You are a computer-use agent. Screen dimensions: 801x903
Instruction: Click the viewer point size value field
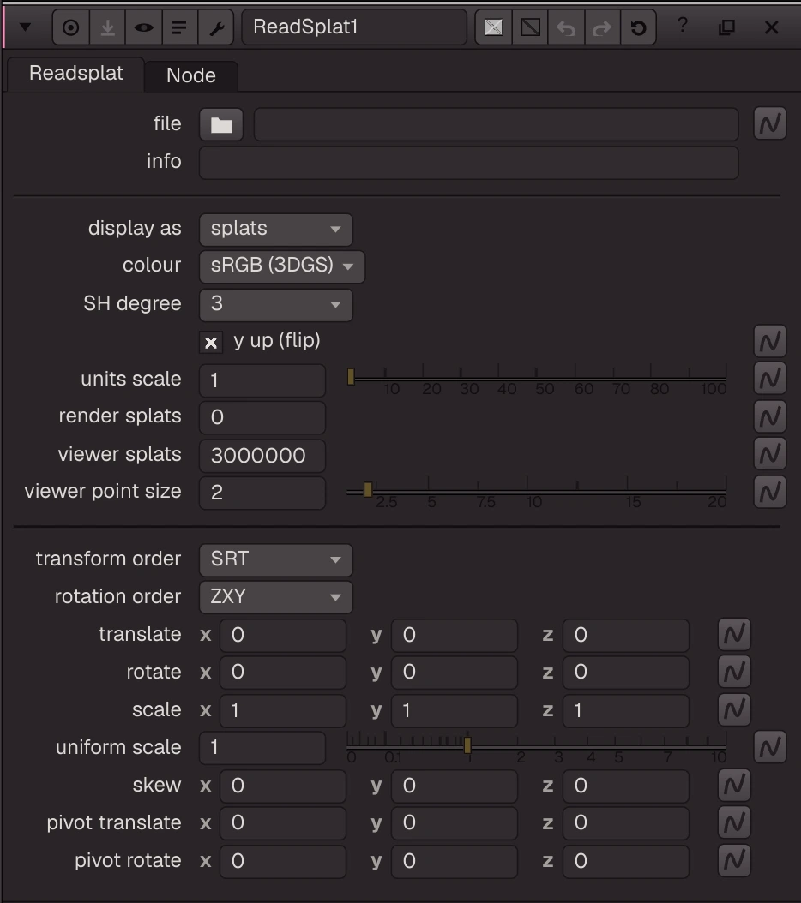(262, 493)
